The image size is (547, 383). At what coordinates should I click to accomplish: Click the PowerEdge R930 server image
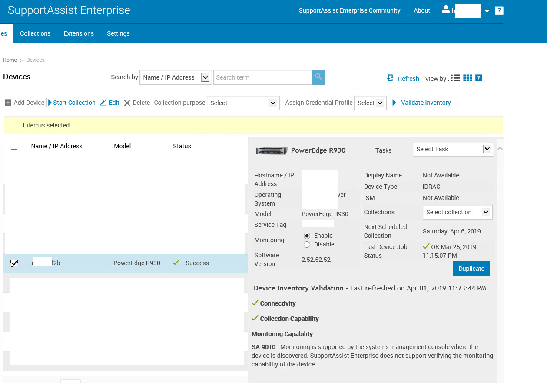coord(272,151)
